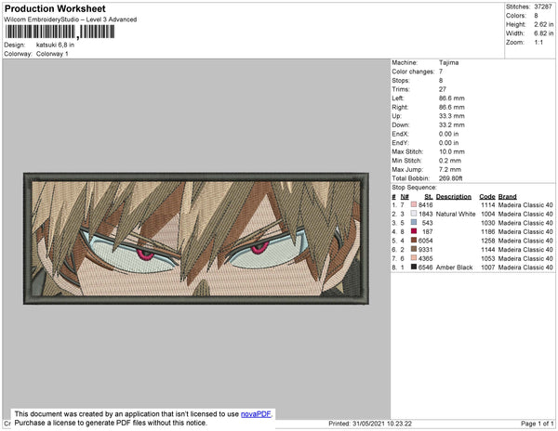Click the pink 8416 thread color swatch

coord(414,204)
